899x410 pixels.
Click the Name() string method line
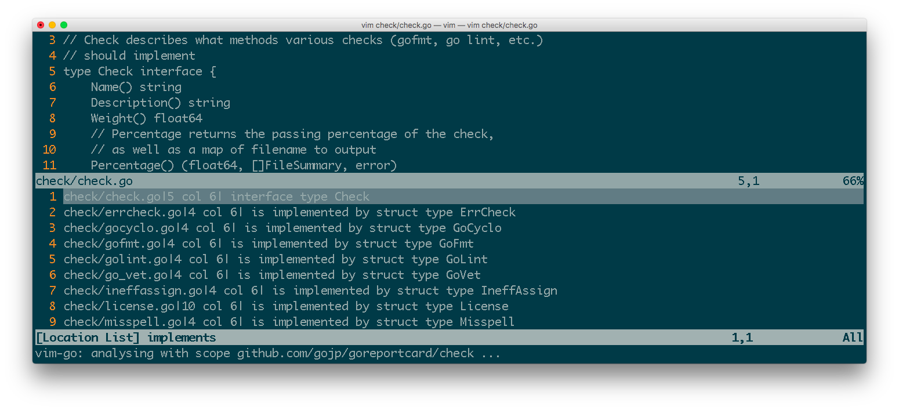coord(136,87)
